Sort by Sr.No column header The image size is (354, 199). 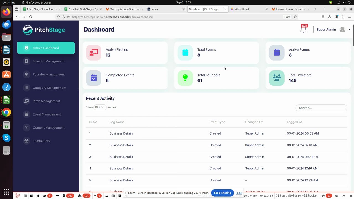pyautogui.click(x=93, y=122)
